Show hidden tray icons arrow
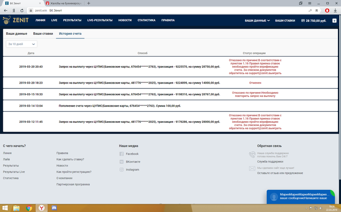The height and width of the screenshot is (212, 341). [x=306, y=208]
